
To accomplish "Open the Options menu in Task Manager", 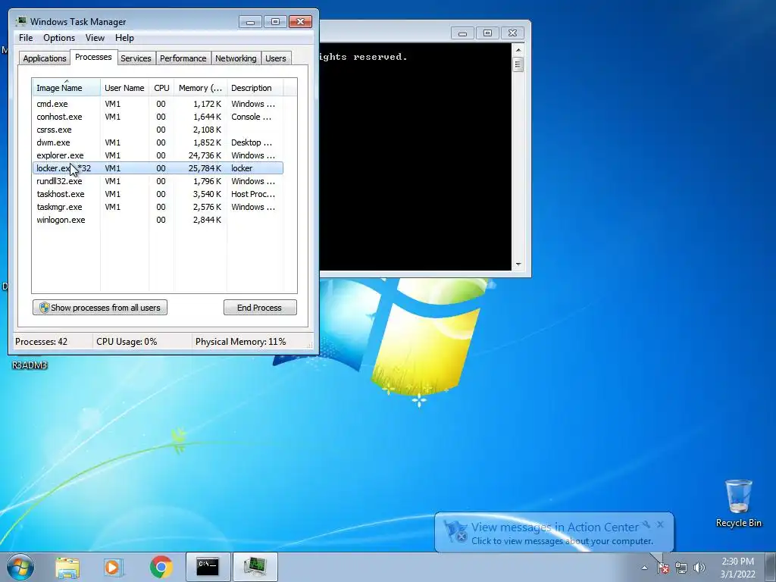I will pos(59,38).
